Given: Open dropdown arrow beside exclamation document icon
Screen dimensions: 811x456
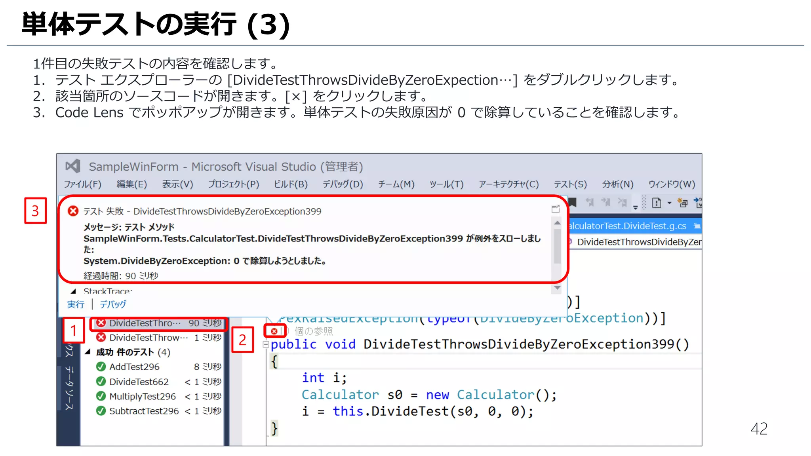Looking at the screenshot, I should point(669,203).
